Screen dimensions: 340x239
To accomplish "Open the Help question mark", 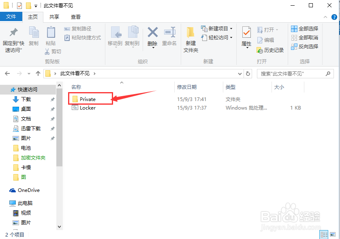I will click(334, 17).
